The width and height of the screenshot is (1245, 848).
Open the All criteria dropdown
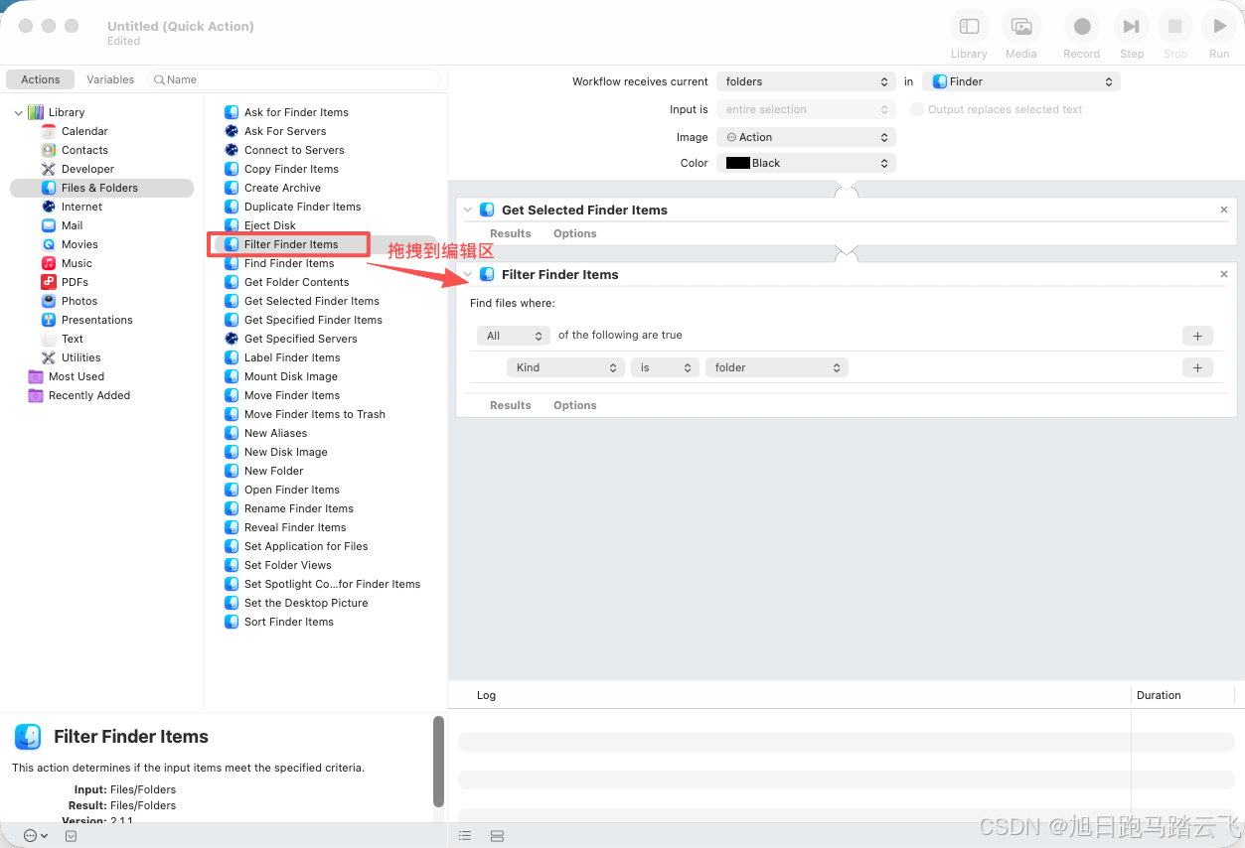tap(513, 336)
